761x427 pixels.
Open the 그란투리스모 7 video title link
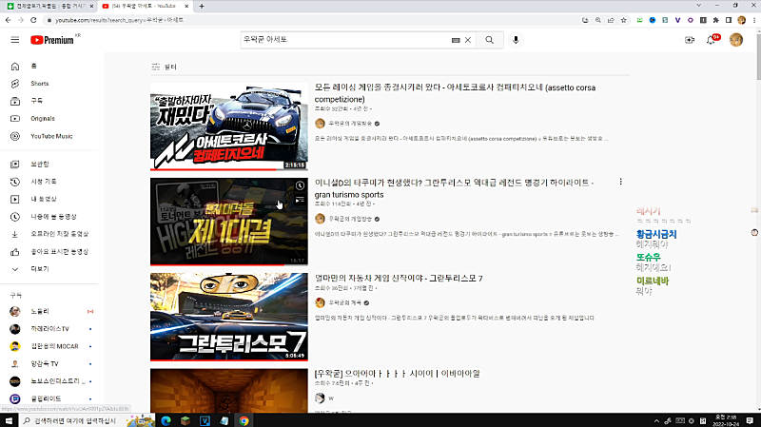[399, 279]
